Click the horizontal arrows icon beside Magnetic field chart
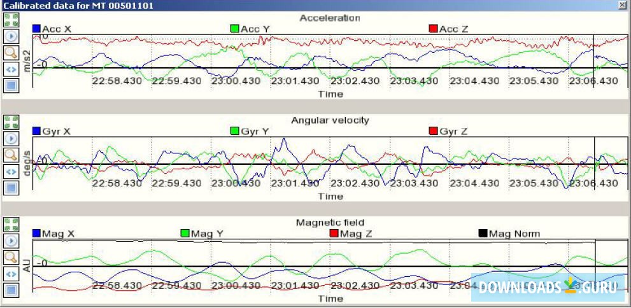Viewport: 631px width, 308px height. pyautogui.click(x=11, y=274)
